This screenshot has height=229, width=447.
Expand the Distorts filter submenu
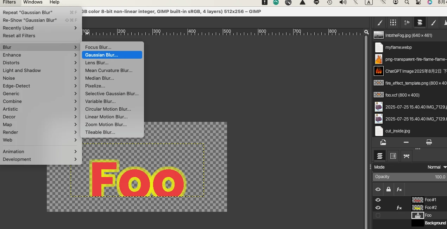point(39,63)
